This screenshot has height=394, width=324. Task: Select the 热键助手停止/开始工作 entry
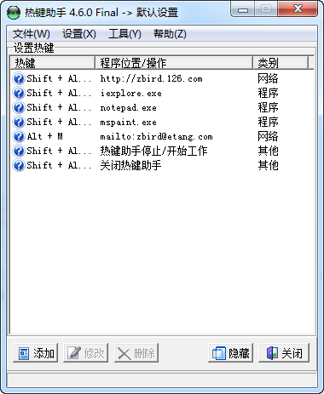(153, 151)
